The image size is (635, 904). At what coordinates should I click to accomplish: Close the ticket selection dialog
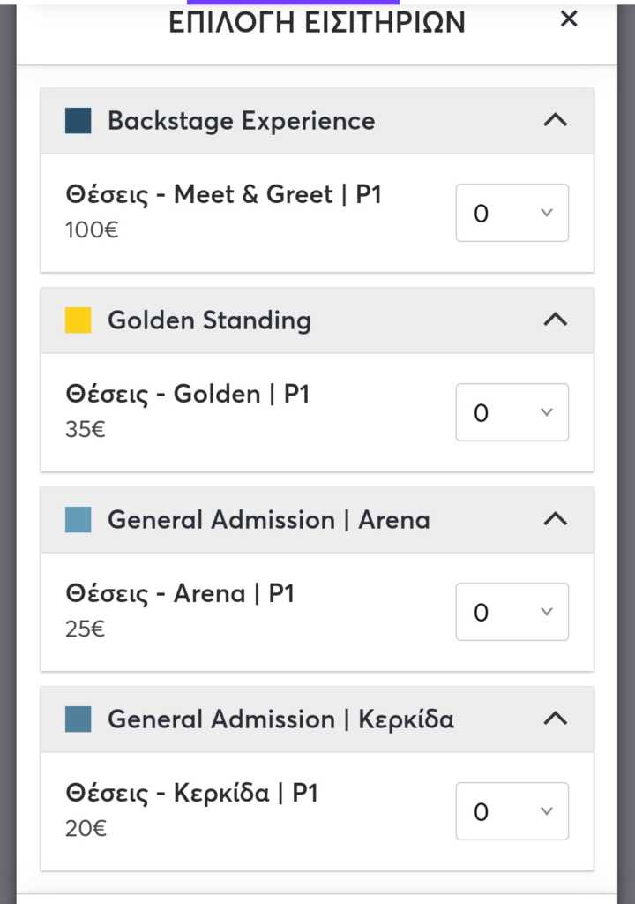[569, 19]
